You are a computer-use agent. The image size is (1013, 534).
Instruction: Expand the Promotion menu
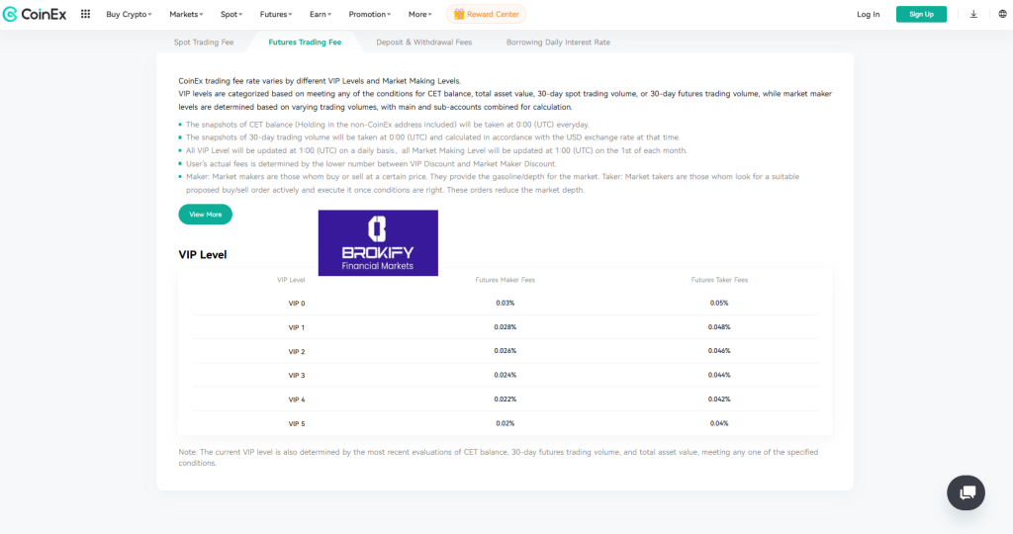[370, 15]
